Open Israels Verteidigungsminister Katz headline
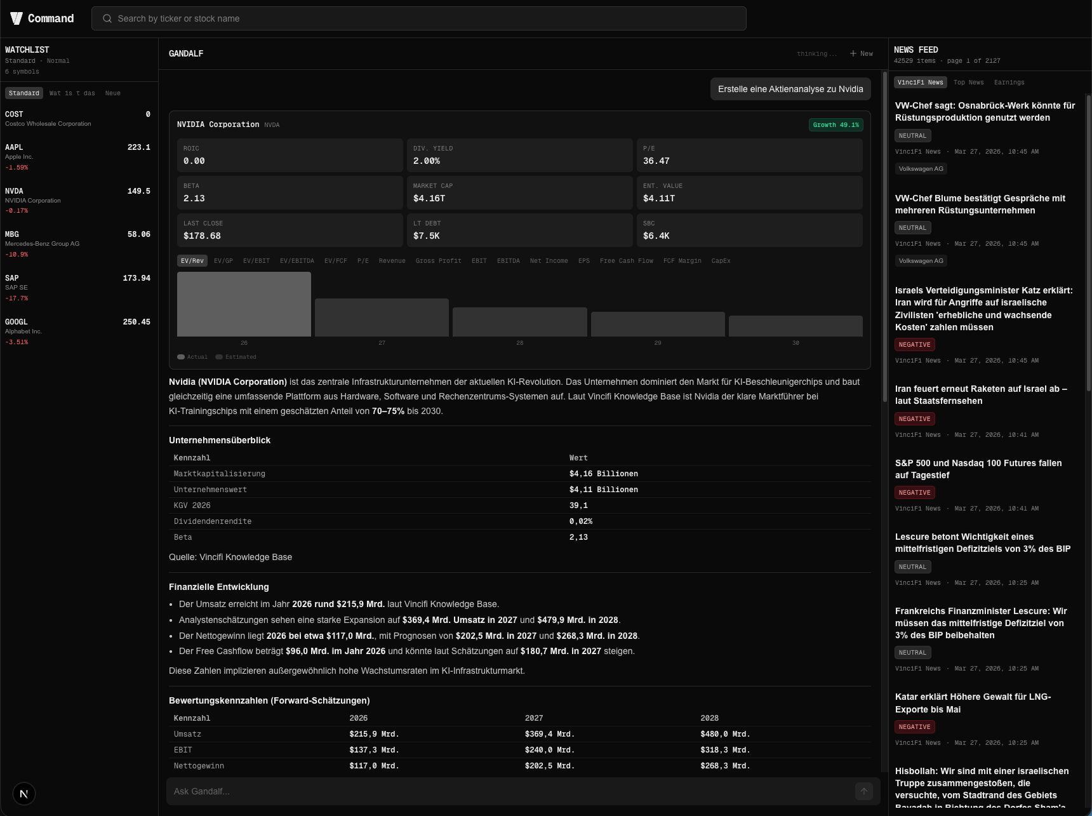The image size is (1092, 816). [984, 309]
